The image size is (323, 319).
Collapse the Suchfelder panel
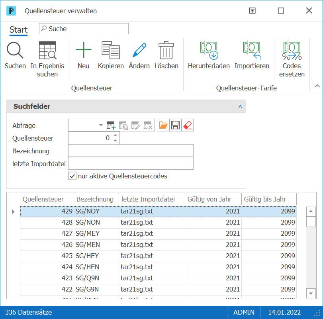point(240,106)
